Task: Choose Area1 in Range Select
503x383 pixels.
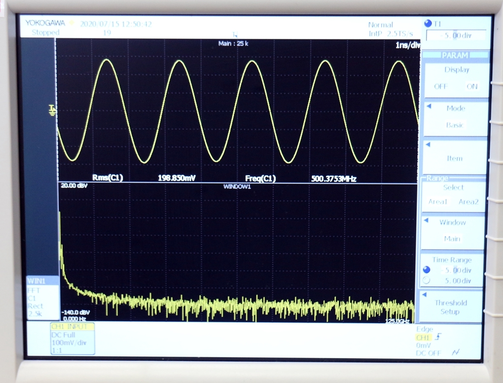Action: point(437,202)
